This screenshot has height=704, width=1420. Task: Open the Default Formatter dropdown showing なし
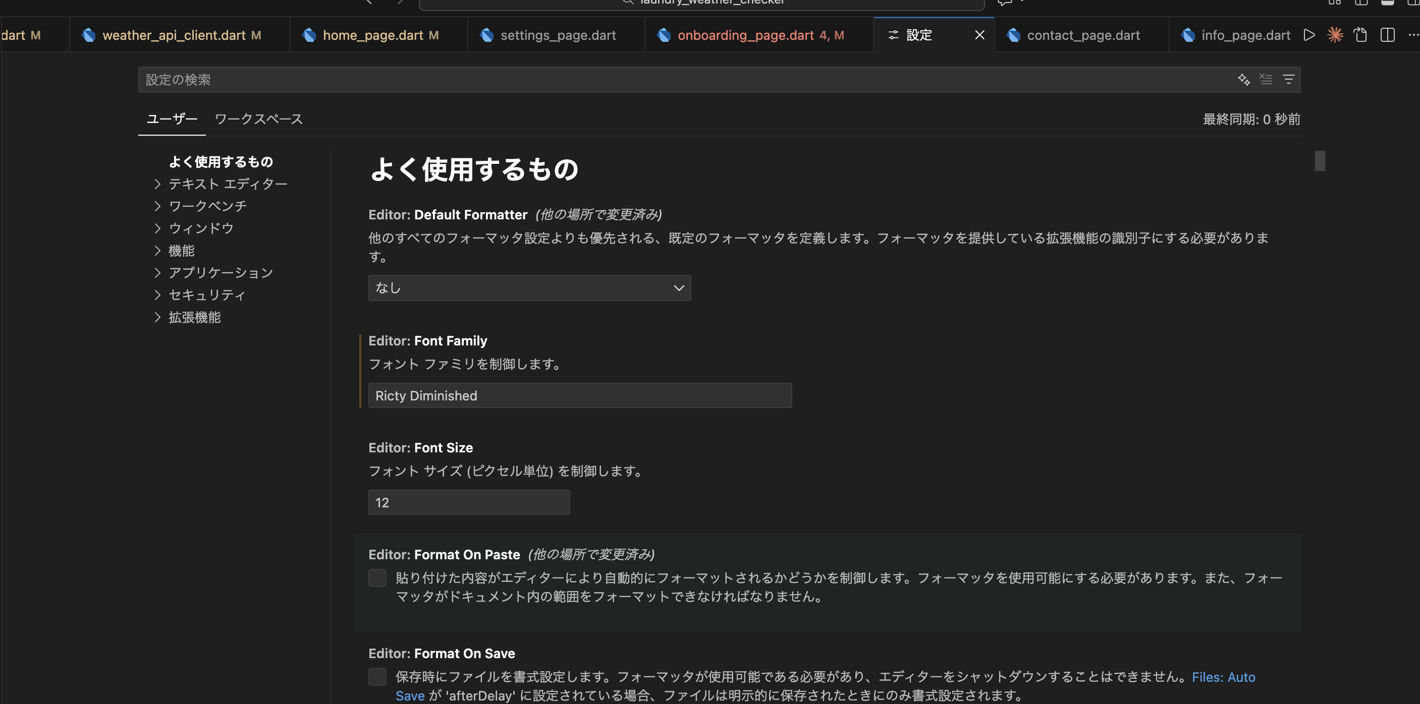(x=529, y=287)
